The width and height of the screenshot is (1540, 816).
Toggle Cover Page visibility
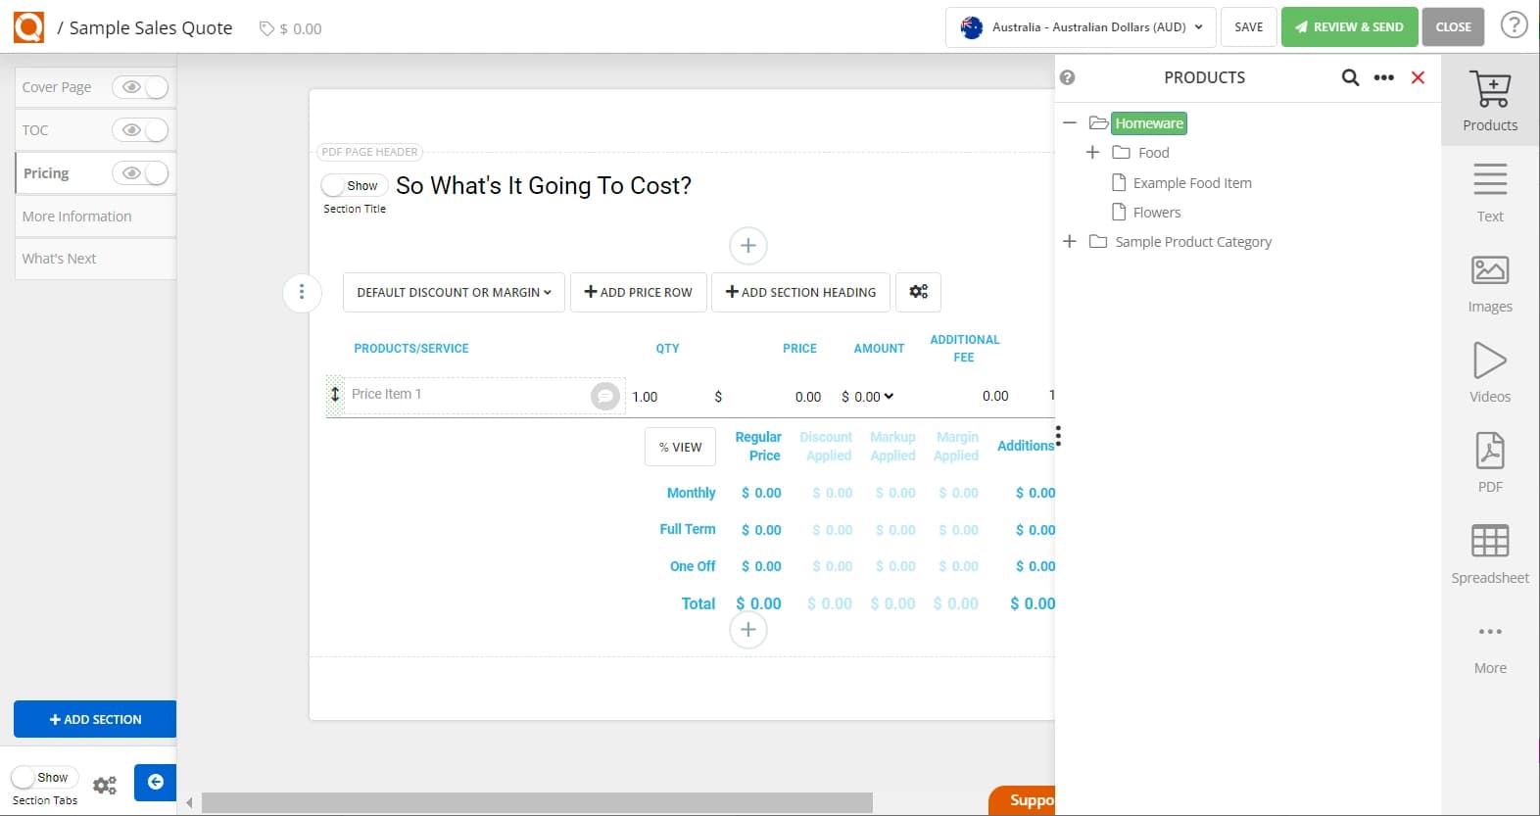(x=141, y=87)
